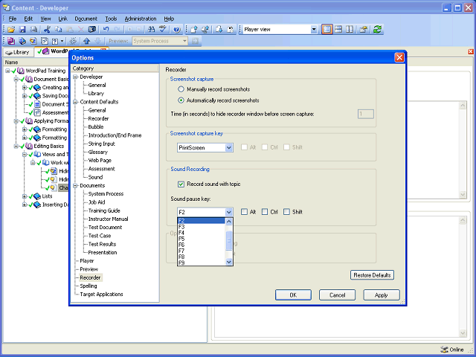Select Target Applications category
The height and width of the screenshot is (357, 476).
(x=101, y=295)
